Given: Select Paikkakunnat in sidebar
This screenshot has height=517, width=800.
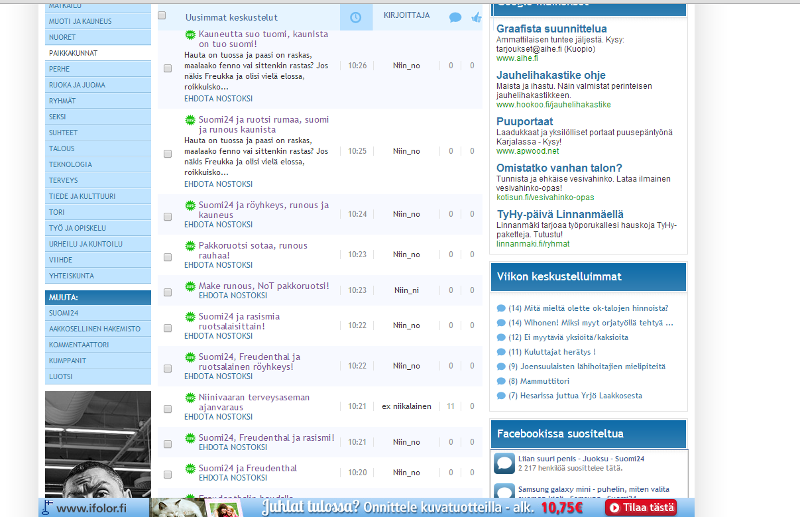Looking at the screenshot, I should click(x=98, y=53).
